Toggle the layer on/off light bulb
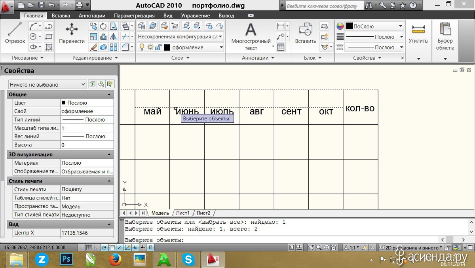 (x=142, y=47)
